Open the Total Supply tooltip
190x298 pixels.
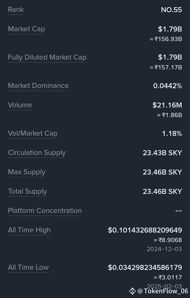click(x=27, y=191)
